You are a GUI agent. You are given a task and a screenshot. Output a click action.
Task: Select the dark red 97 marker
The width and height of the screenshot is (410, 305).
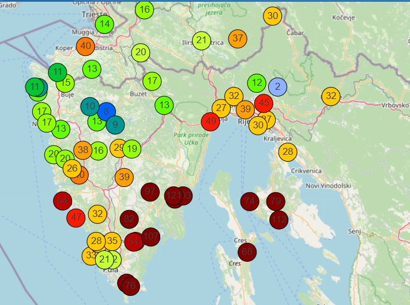tap(151, 191)
